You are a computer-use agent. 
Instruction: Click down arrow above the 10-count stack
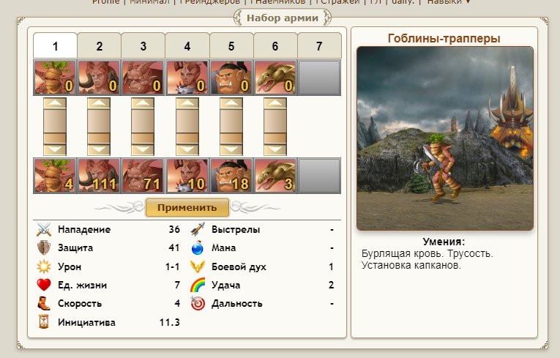(187, 149)
